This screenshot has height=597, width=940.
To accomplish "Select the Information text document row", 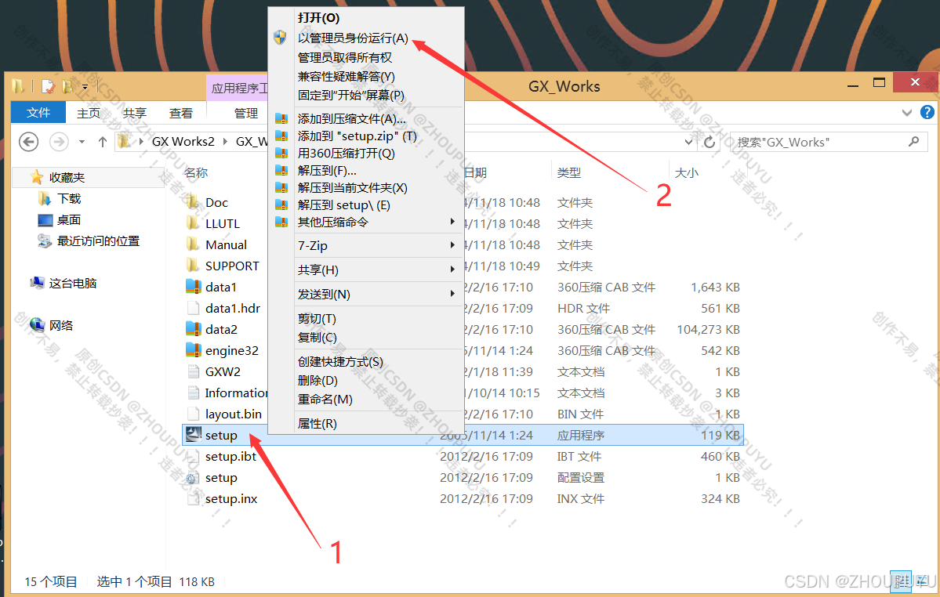I will coord(463,393).
